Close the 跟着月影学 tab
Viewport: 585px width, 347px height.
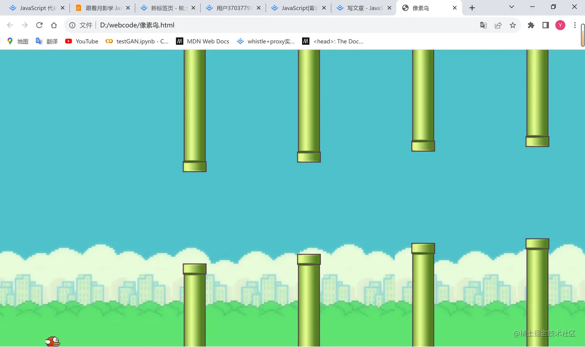[128, 8]
